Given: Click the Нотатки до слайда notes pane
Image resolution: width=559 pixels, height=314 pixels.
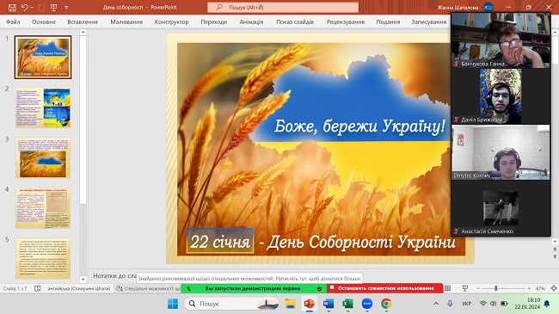Looking at the screenshot, I should (114, 275).
